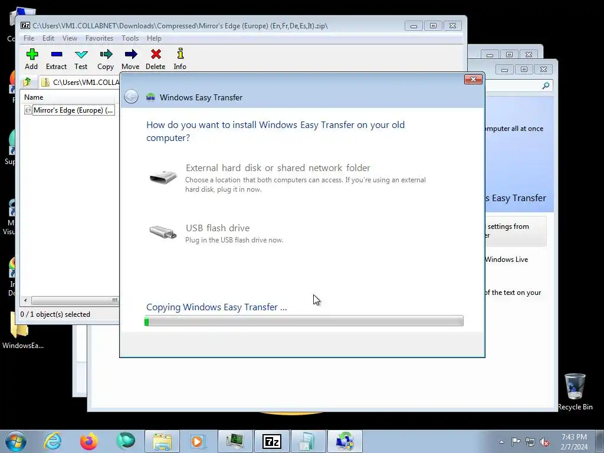The image size is (604, 453).
Task: Click the copying progress bar
Action: tap(304, 320)
